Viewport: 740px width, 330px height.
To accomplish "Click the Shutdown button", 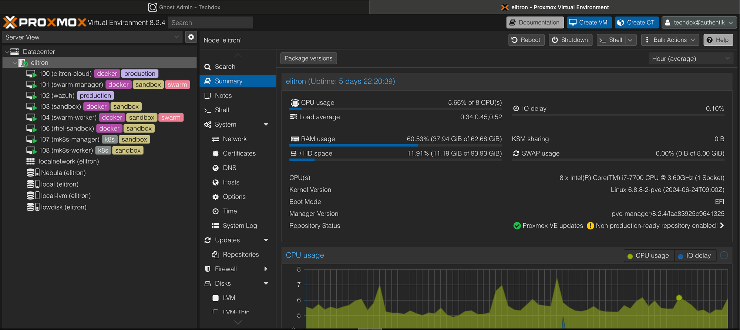I will click(x=570, y=40).
